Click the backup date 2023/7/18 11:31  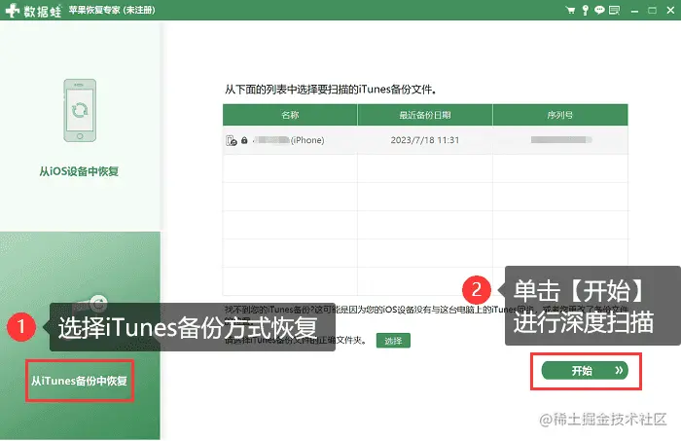coord(425,140)
